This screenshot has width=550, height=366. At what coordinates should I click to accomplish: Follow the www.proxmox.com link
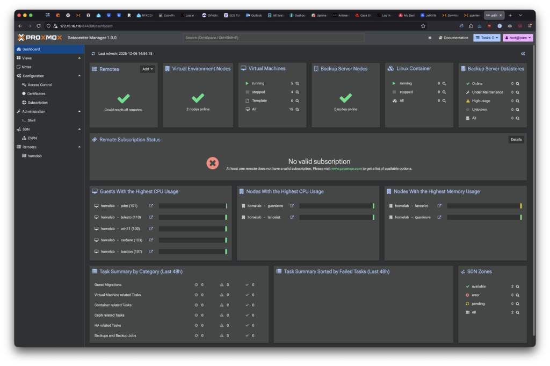[x=346, y=169]
